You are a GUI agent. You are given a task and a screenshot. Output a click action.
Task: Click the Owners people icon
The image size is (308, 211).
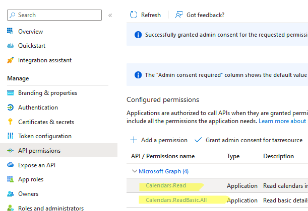[x=10, y=194]
